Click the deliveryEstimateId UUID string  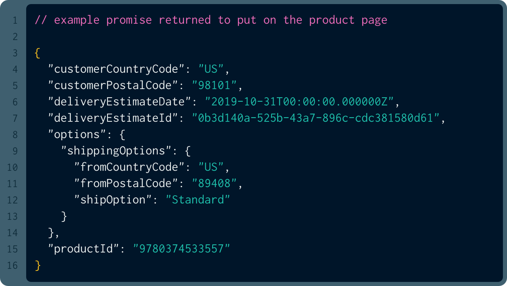pos(316,118)
